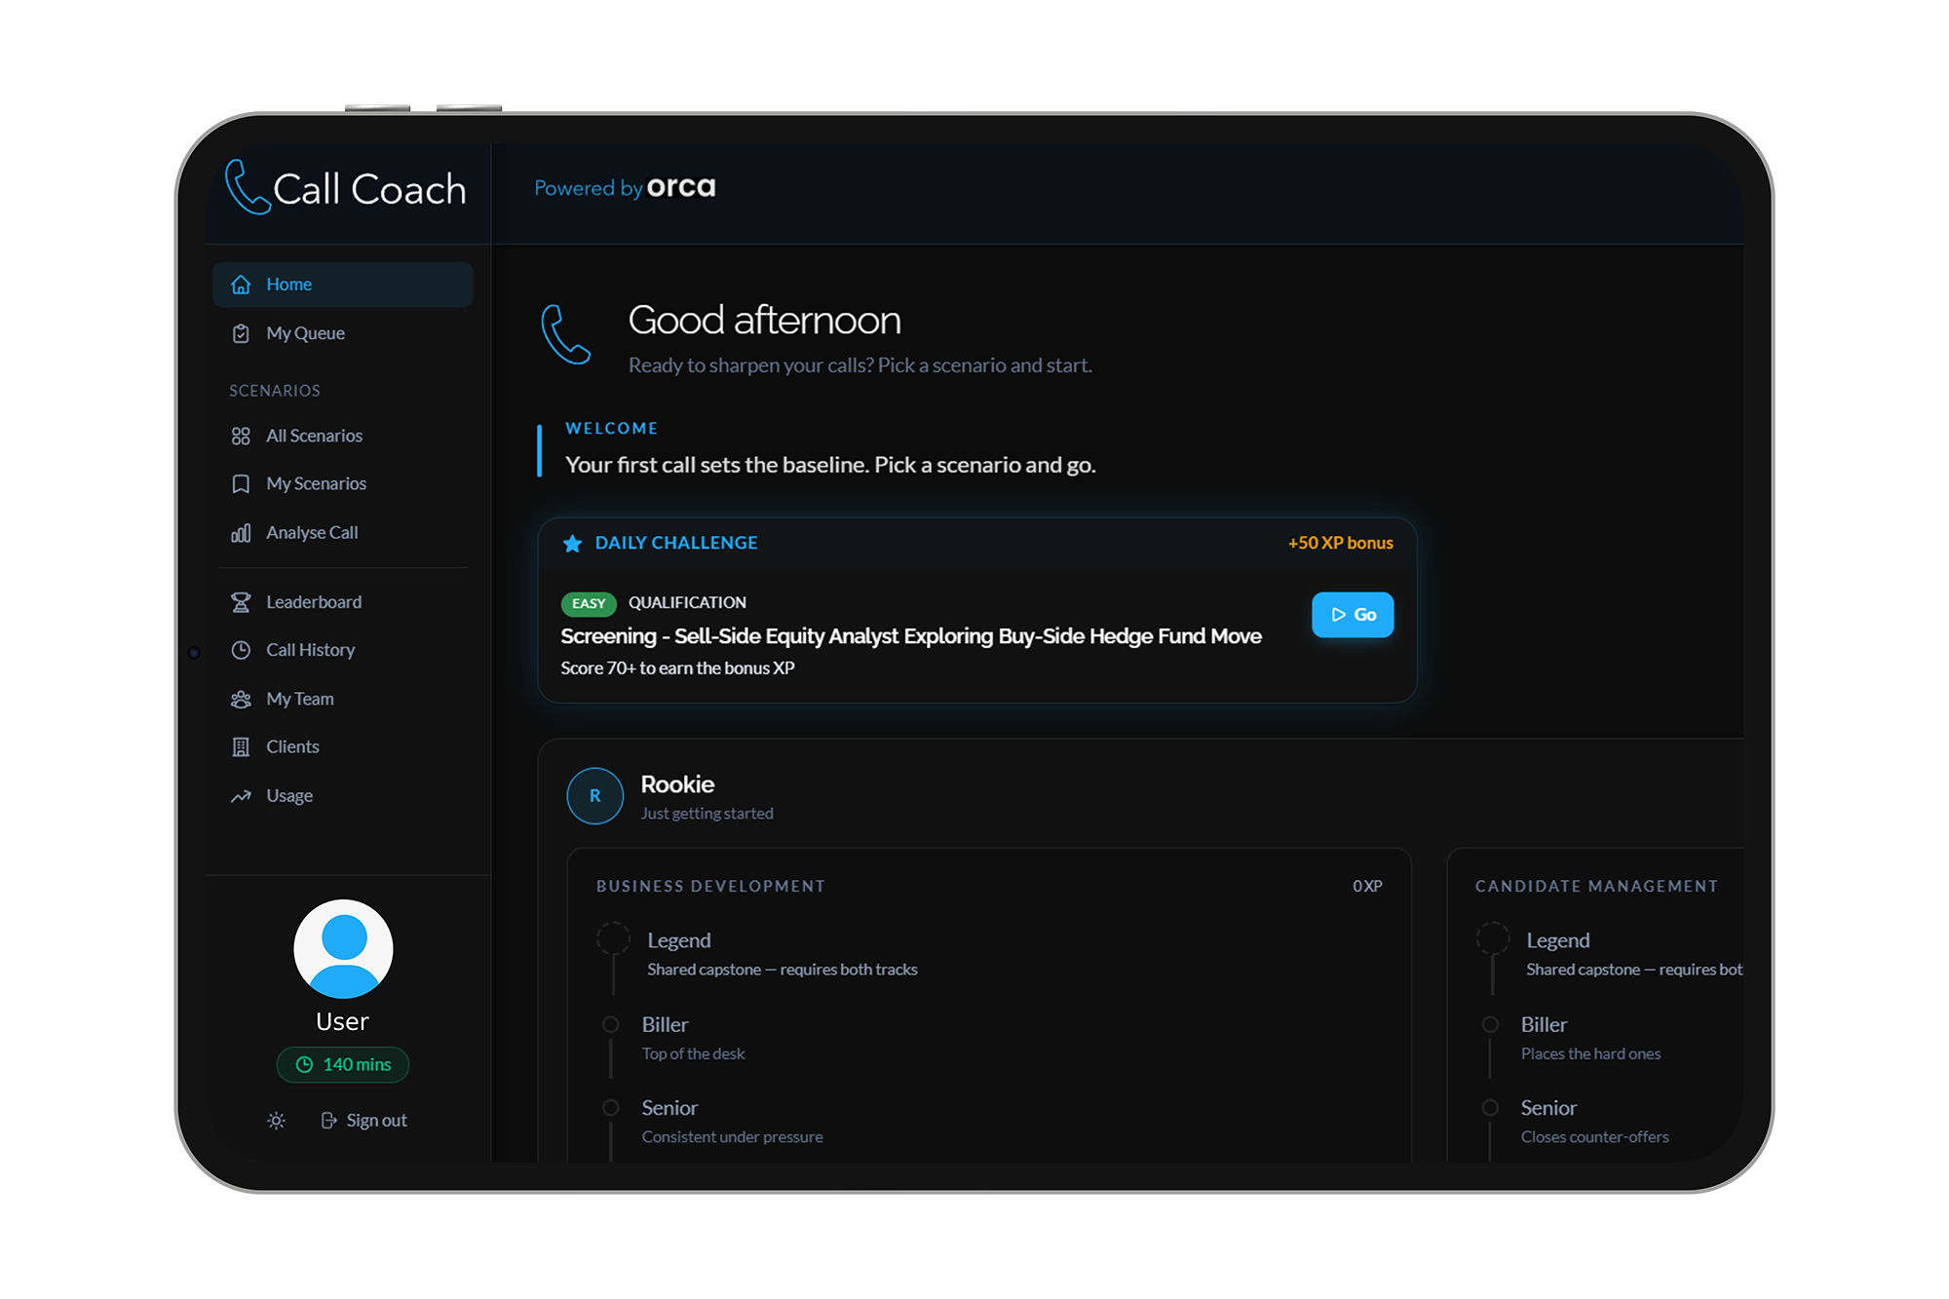Open Leaderboard in sidebar
The image size is (1949, 1299).
point(343,602)
